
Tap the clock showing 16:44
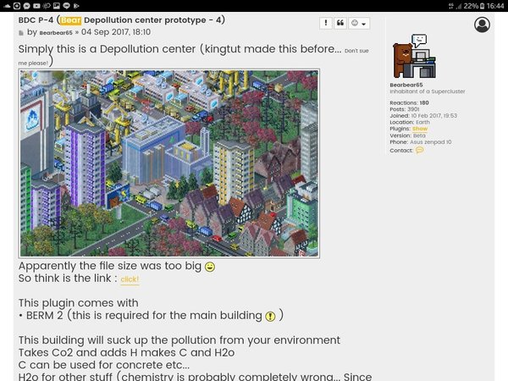(x=495, y=6)
